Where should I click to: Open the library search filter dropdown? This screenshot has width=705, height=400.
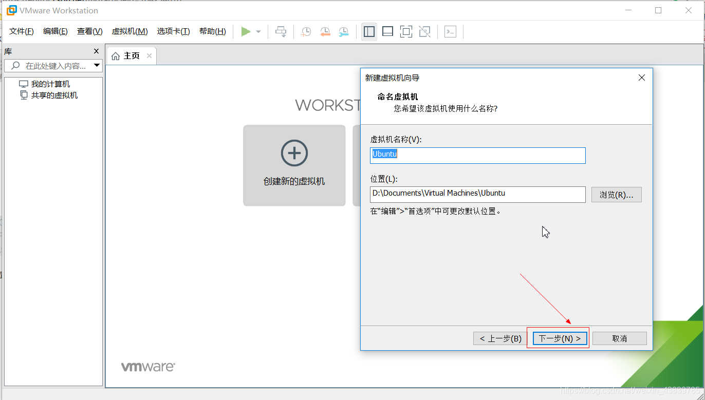coord(97,65)
